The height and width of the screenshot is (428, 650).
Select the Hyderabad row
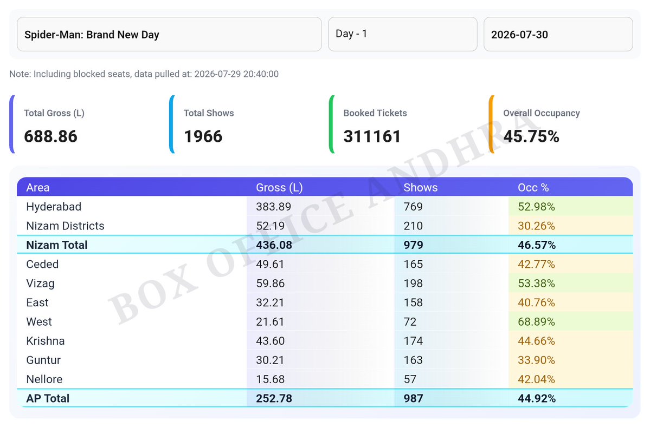325,207
